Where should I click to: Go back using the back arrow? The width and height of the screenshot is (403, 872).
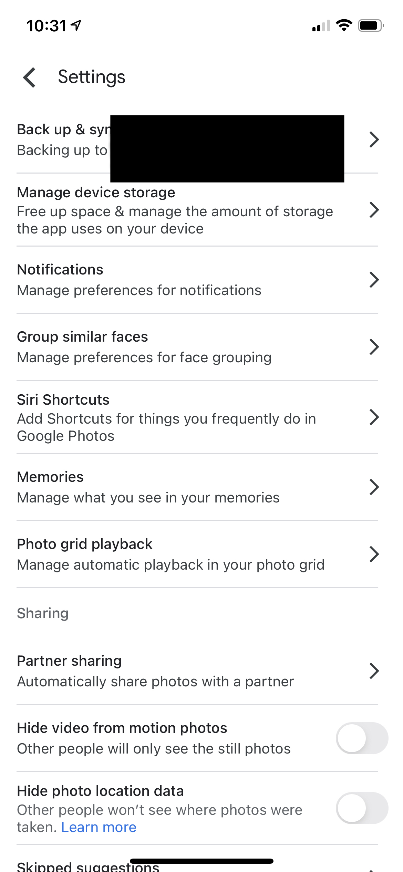30,77
